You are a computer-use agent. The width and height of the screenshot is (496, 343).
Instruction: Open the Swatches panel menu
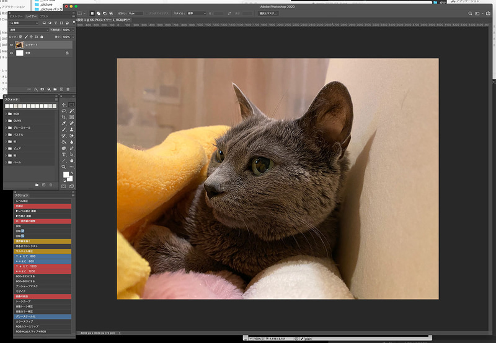(56, 100)
